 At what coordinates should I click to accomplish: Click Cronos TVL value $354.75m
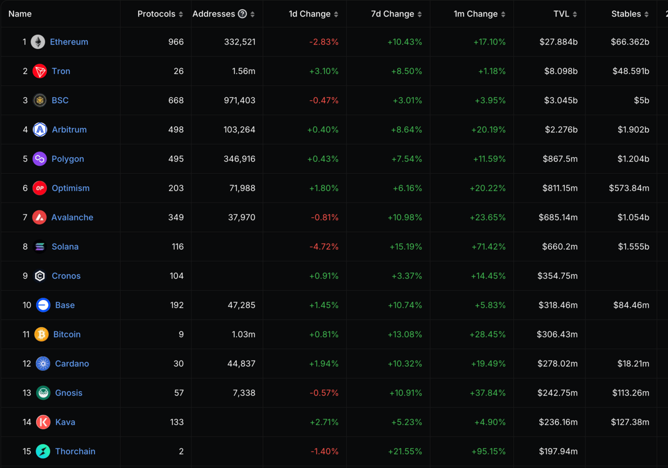pos(557,276)
